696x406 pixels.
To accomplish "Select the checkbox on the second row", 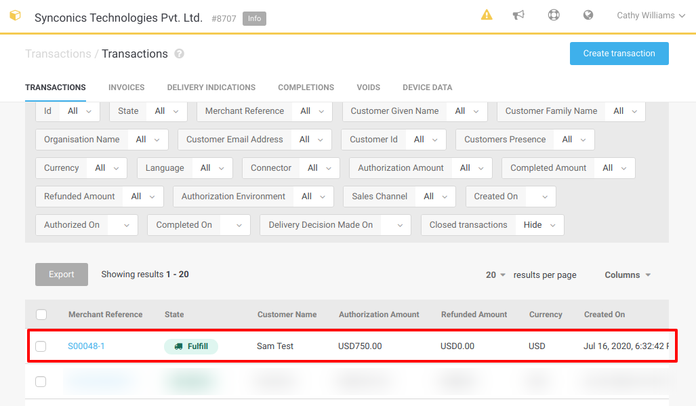I will pos(41,382).
